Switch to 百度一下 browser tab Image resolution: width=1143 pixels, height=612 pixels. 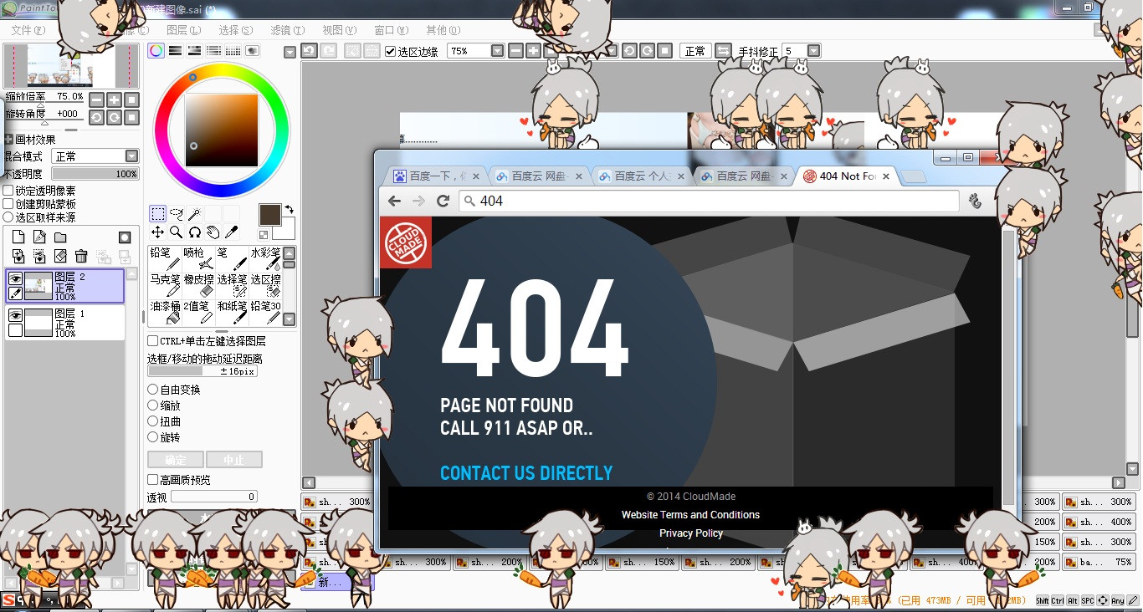436,176
